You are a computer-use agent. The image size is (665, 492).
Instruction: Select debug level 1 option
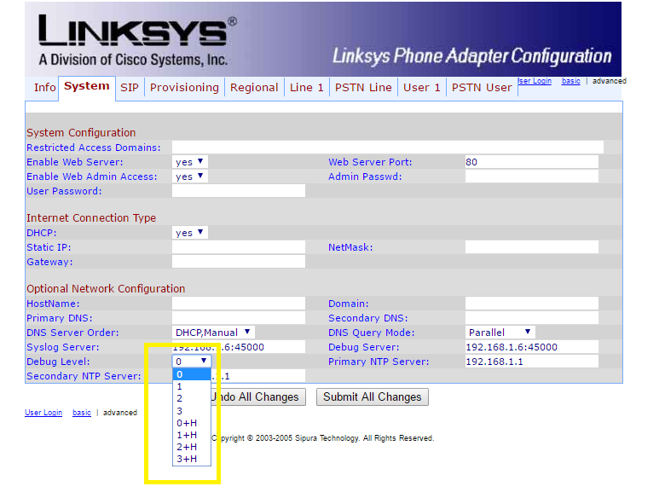point(192,386)
